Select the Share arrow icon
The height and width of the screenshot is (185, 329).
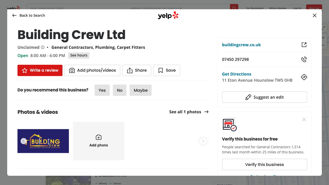click(130, 70)
